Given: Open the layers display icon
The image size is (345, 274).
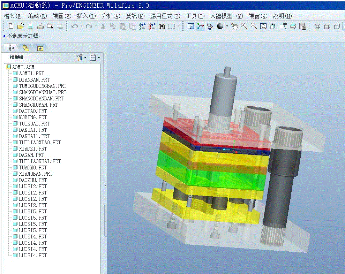Looking at the screenshot, I should (x=293, y=26).
